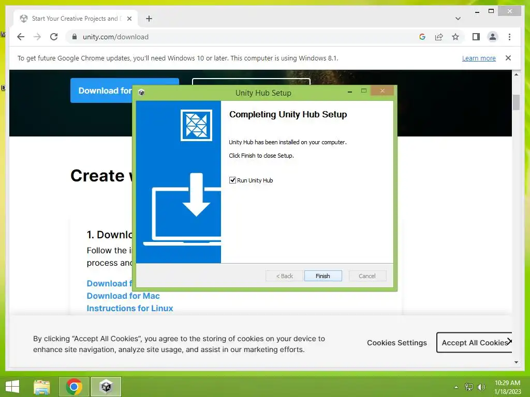Open a new Chrome tab
This screenshot has height=397, width=530.
[x=149, y=19]
